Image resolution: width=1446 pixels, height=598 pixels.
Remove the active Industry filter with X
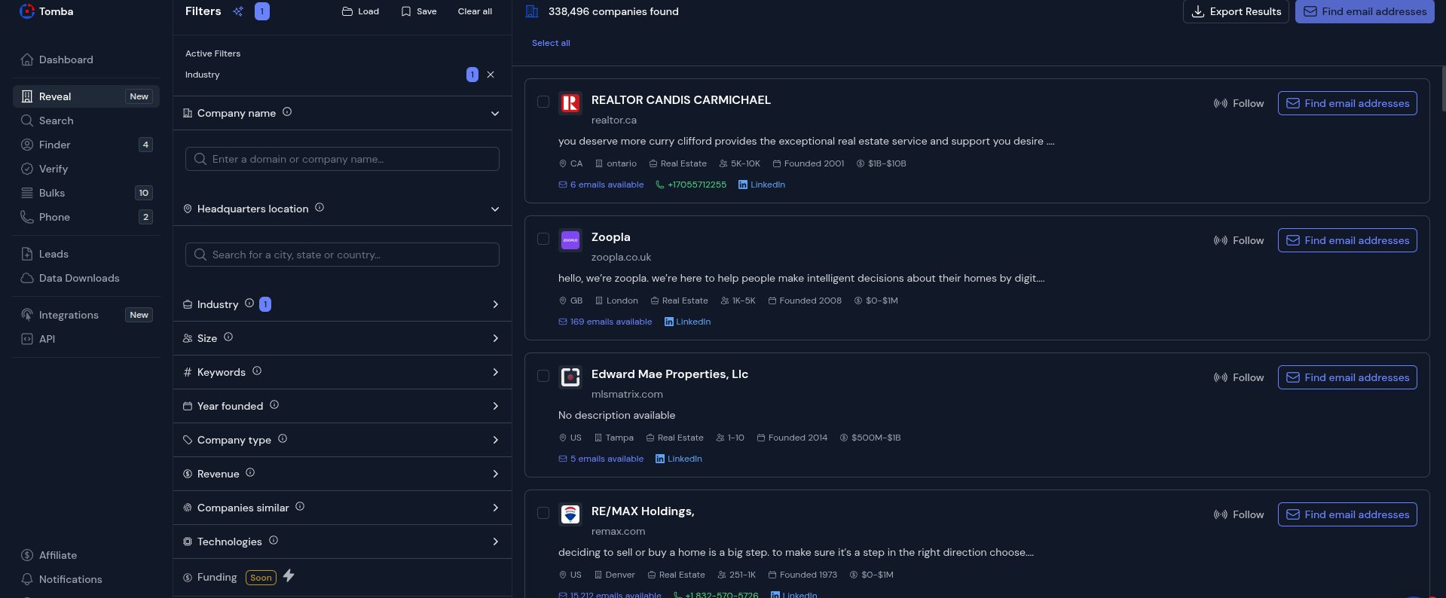pos(491,75)
